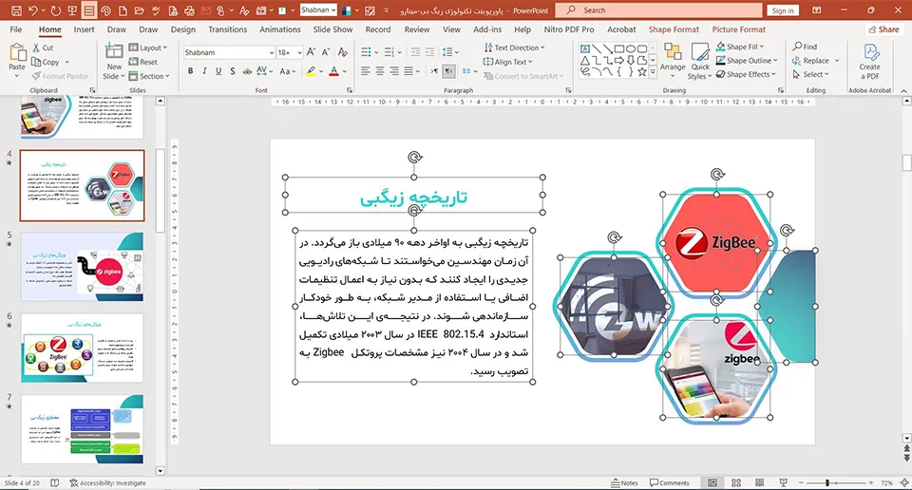Save the presentation from quick access toolbar
The width and height of the screenshot is (912, 490).
pos(16,10)
